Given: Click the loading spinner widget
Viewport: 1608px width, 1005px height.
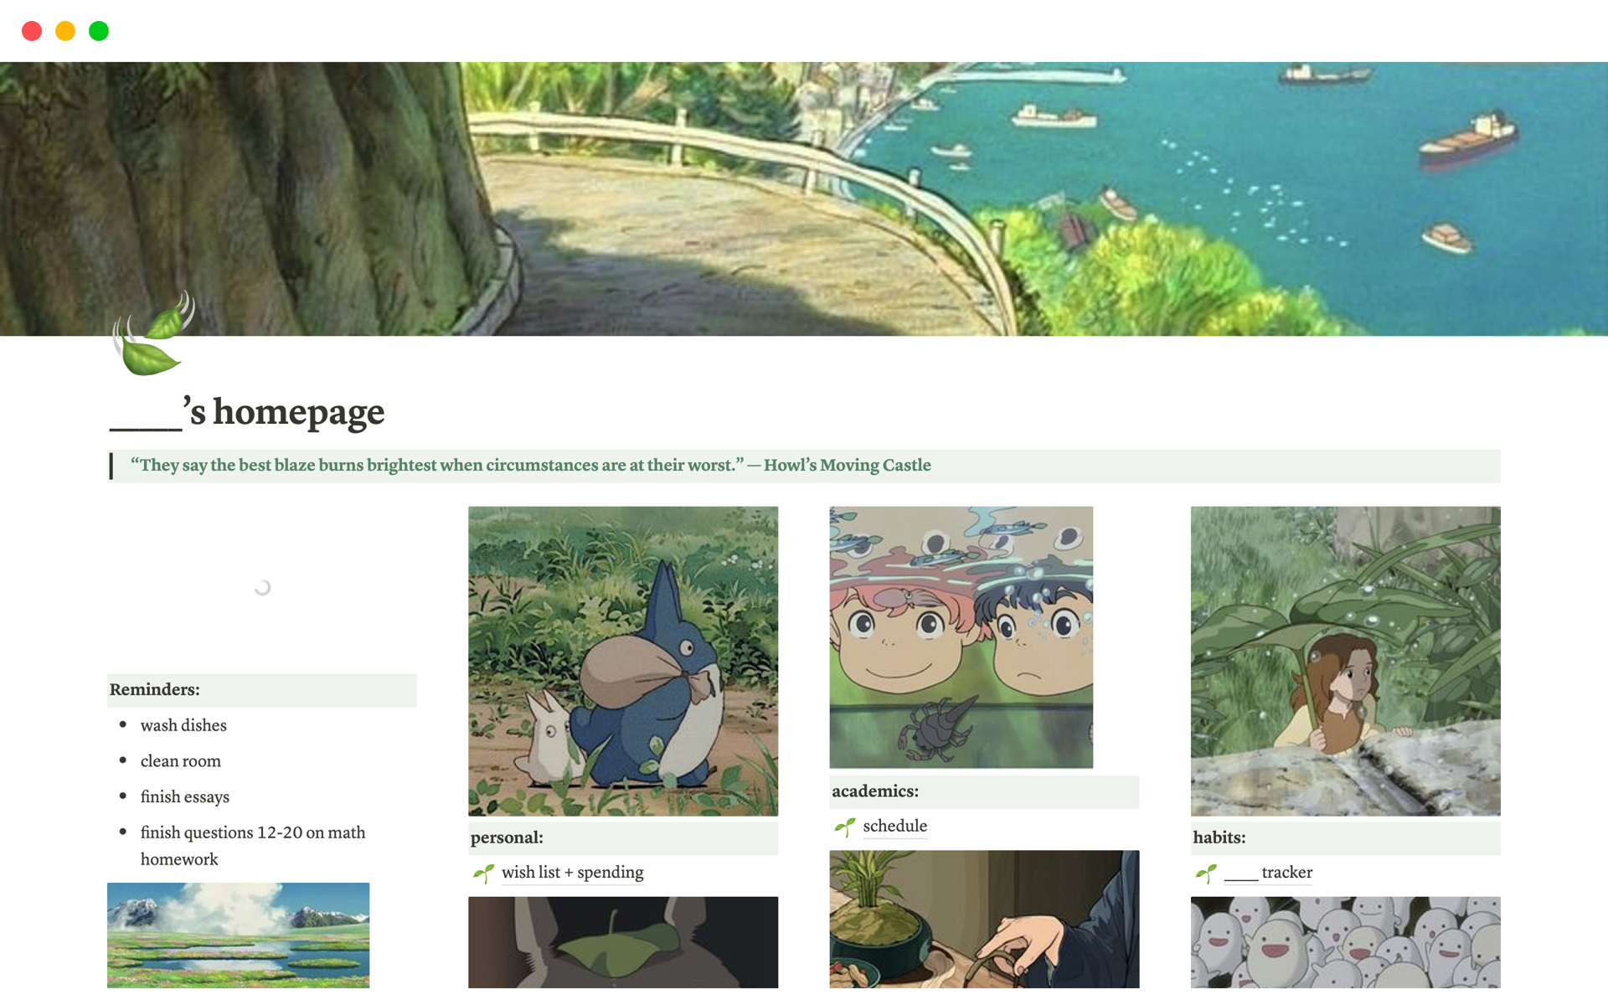Looking at the screenshot, I should pyautogui.click(x=262, y=588).
